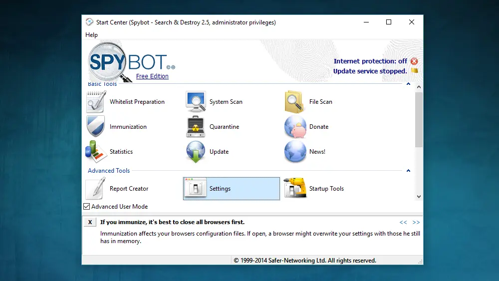The image size is (499, 281).
Task: Click the Whitelist Preparation label
Action: [137, 101]
